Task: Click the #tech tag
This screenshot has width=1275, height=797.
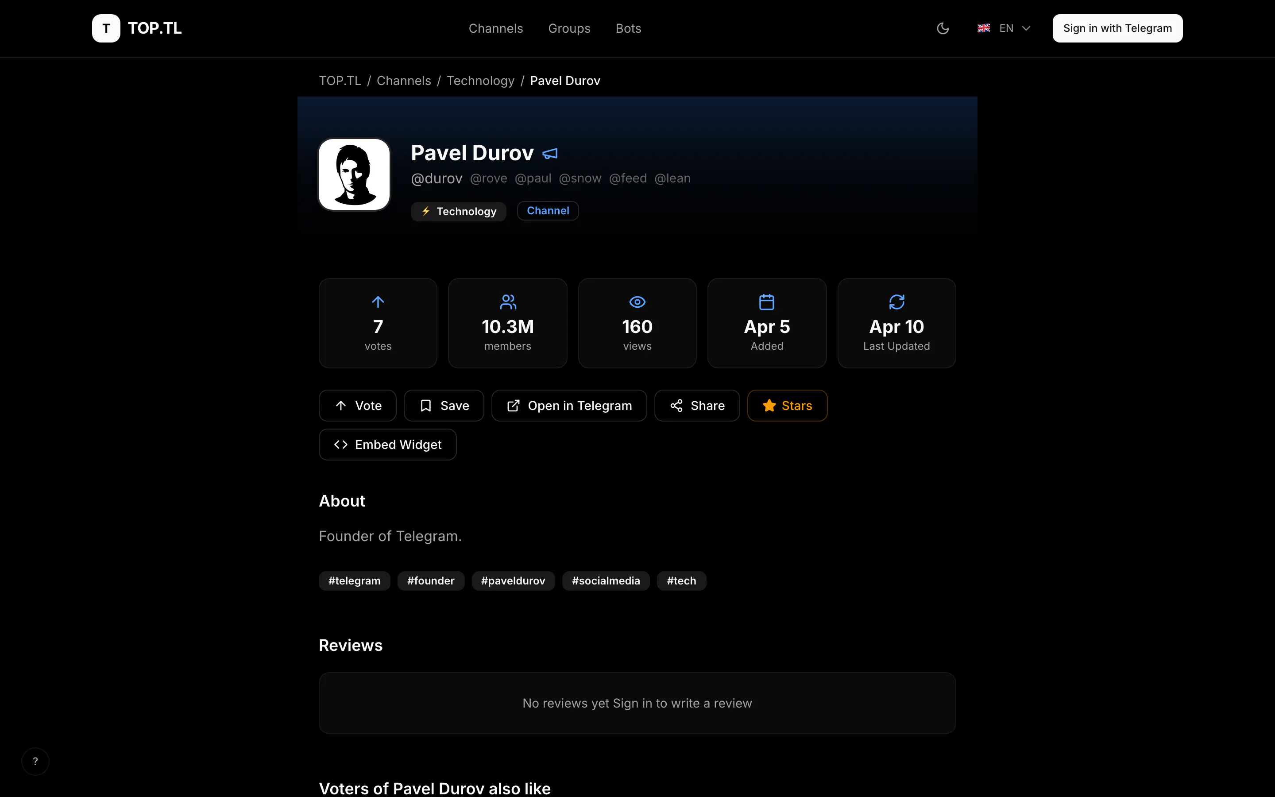Action: click(681, 581)
